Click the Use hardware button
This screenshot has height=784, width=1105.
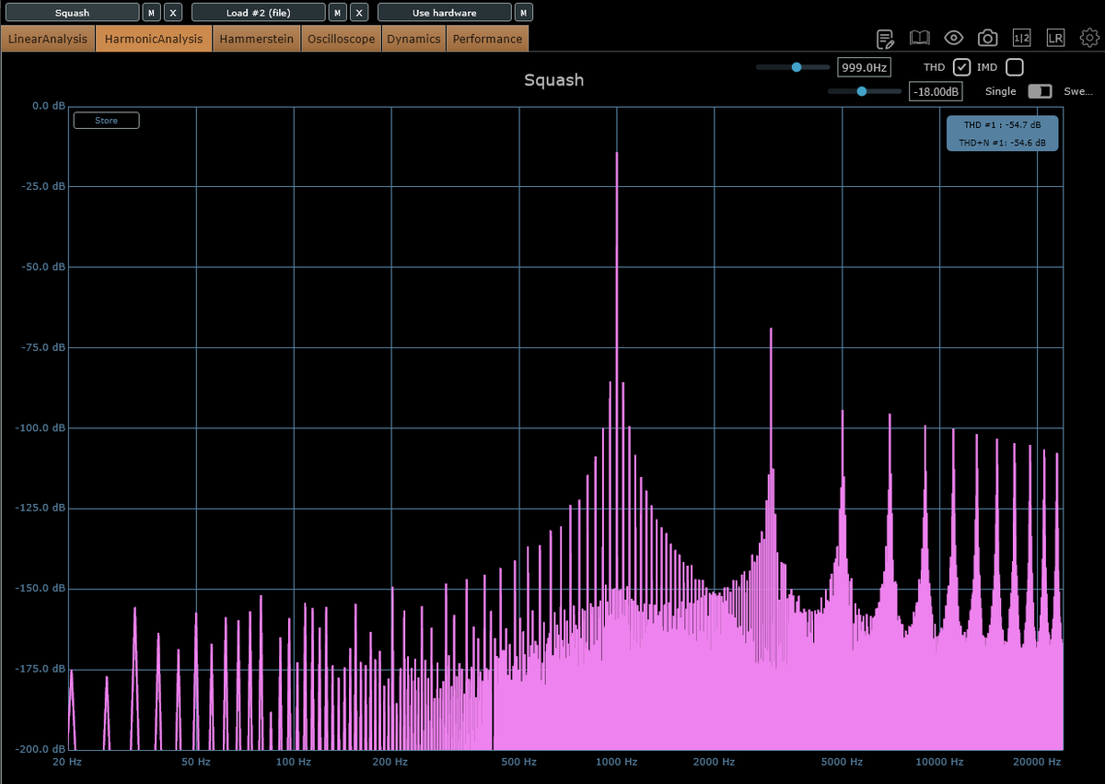[x=445, y=13]
